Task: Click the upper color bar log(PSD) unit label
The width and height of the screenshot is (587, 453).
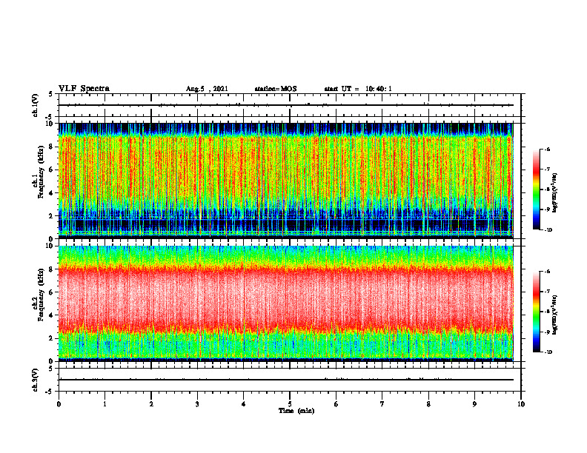Action: (555, 193)
